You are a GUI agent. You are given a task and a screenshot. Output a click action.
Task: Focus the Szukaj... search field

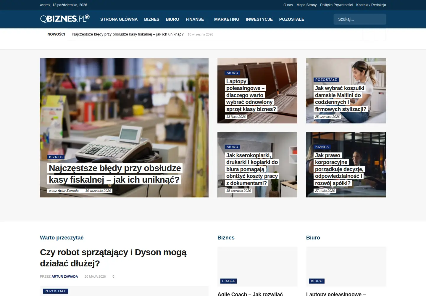[x=360, y=19]
